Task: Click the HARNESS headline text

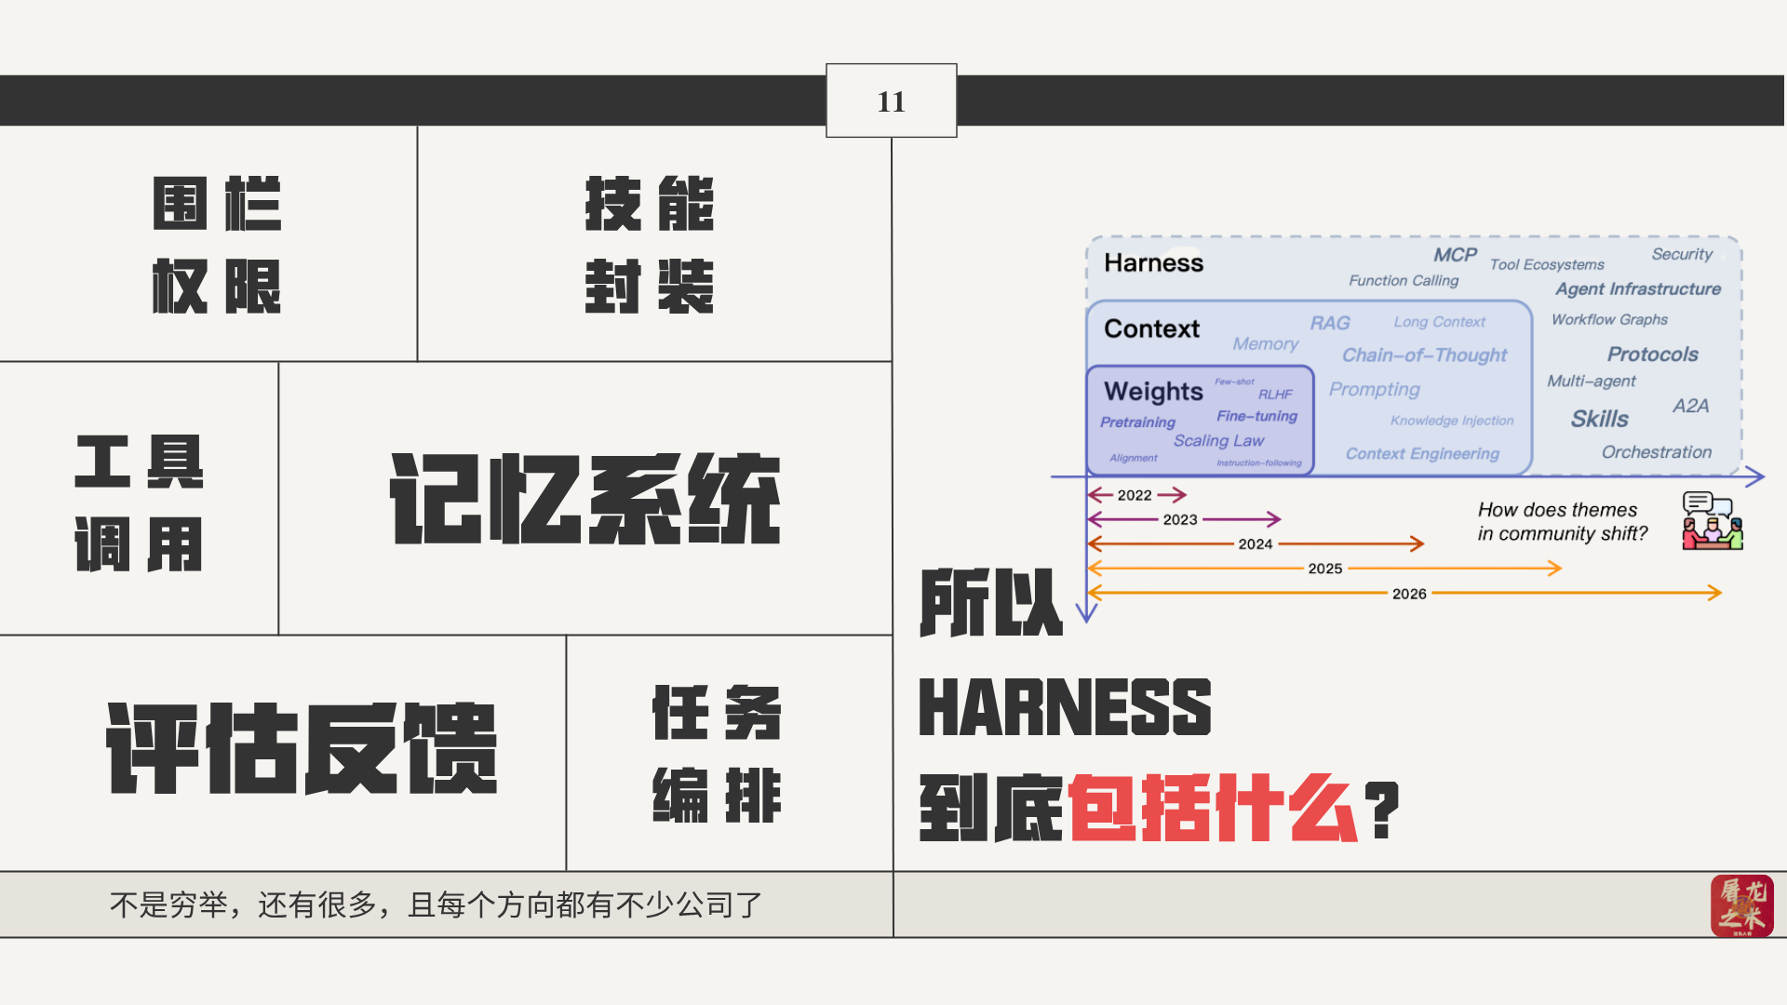Action: [x=1065, y=707]
